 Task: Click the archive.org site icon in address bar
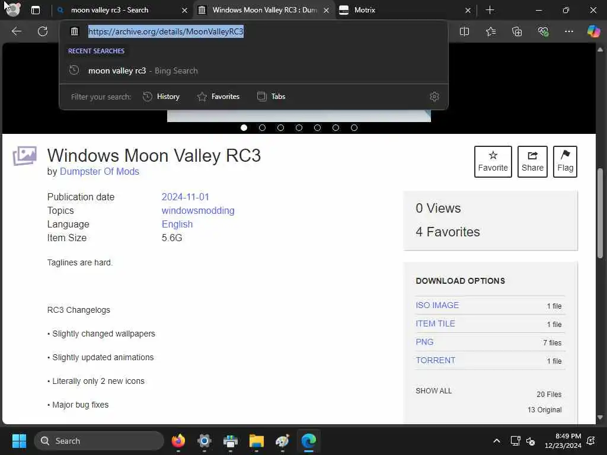point(75,31)
